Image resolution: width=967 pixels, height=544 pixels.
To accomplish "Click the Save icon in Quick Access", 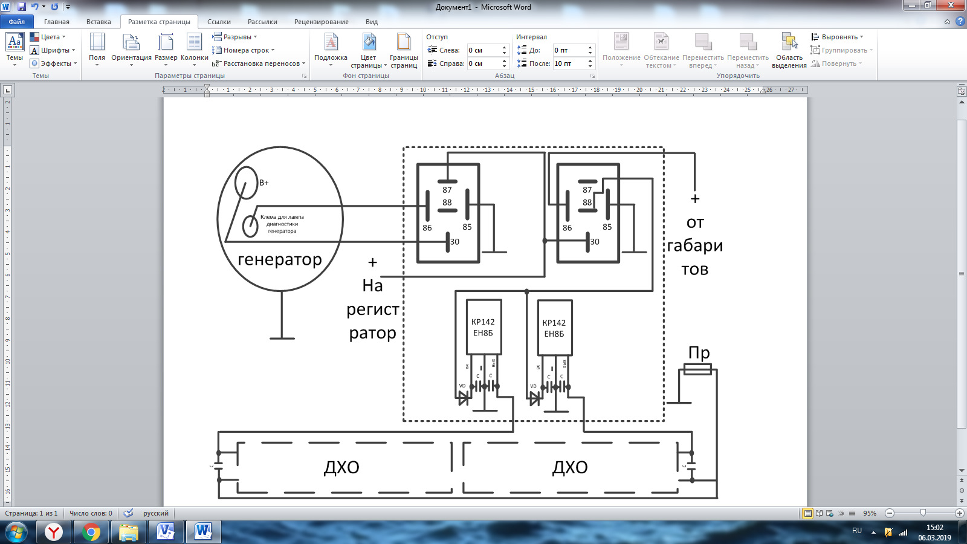I will point(22,7).
